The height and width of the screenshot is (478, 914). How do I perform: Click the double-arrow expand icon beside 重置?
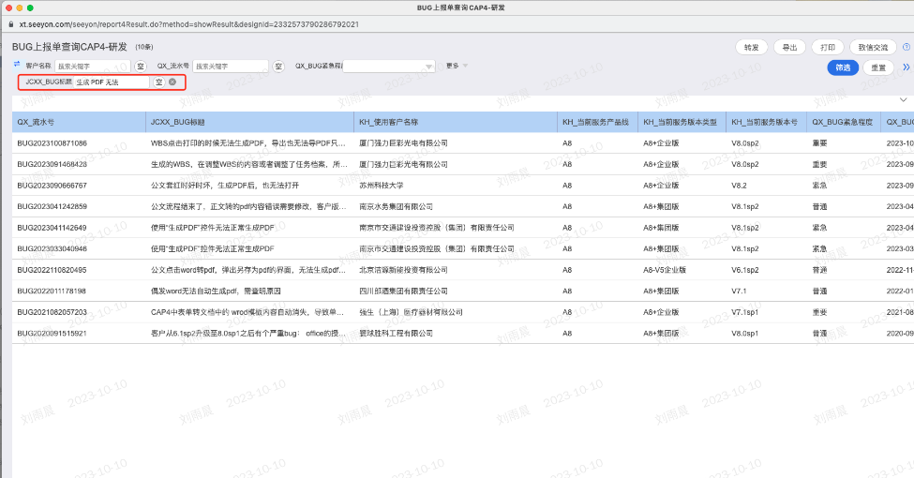(906, 67)
